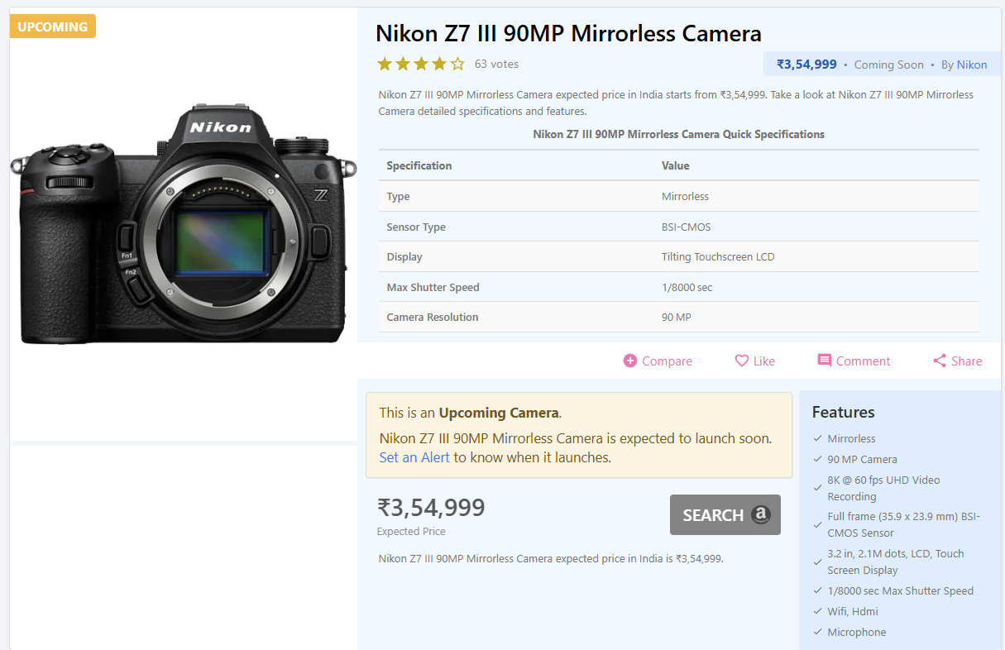Click the Compare text label
The width and height of the screenshot is (1005, 650).
pyautogui.click(x=667, y=361)
